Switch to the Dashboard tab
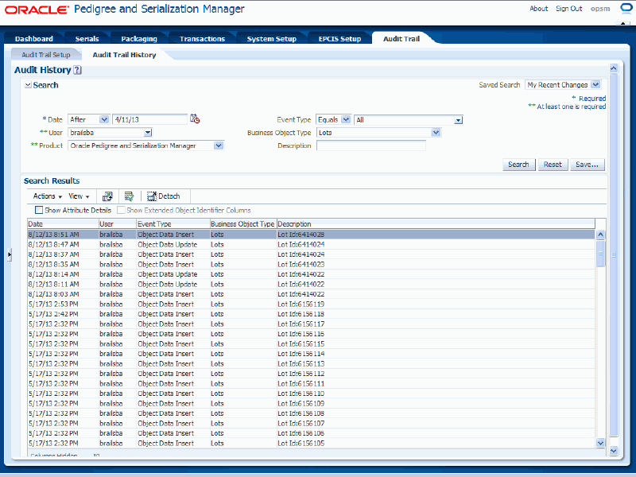Screen dimensions: 636x477 click(34, 39)
